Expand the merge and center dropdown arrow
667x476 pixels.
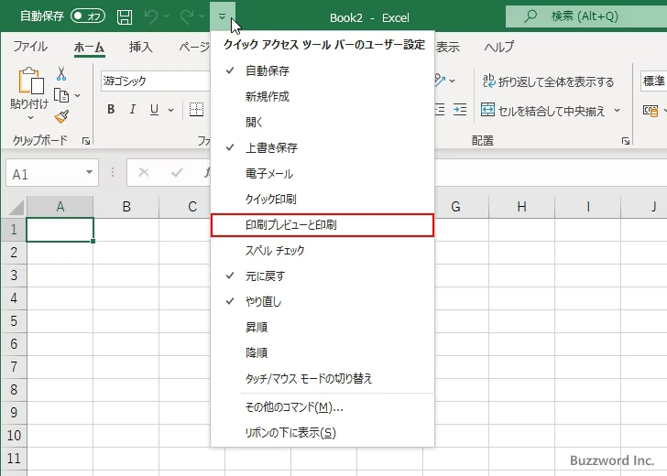pyautogui.click(x=617, y=111)
